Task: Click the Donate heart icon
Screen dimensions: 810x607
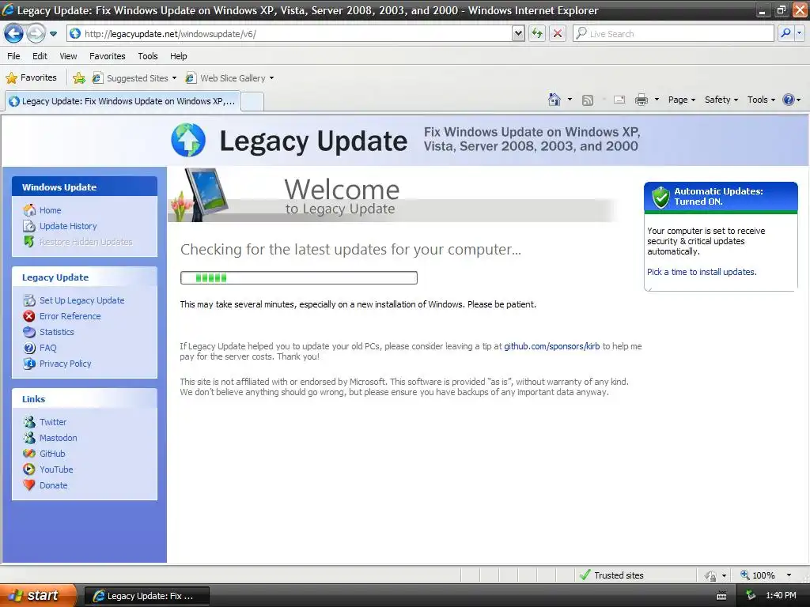Action: click(29, 485)
